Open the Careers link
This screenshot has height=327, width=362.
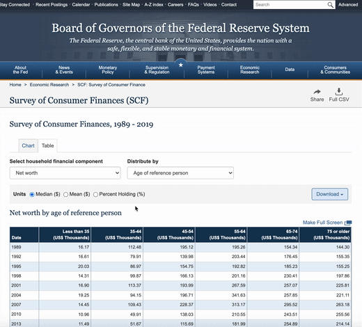(175, 5)
